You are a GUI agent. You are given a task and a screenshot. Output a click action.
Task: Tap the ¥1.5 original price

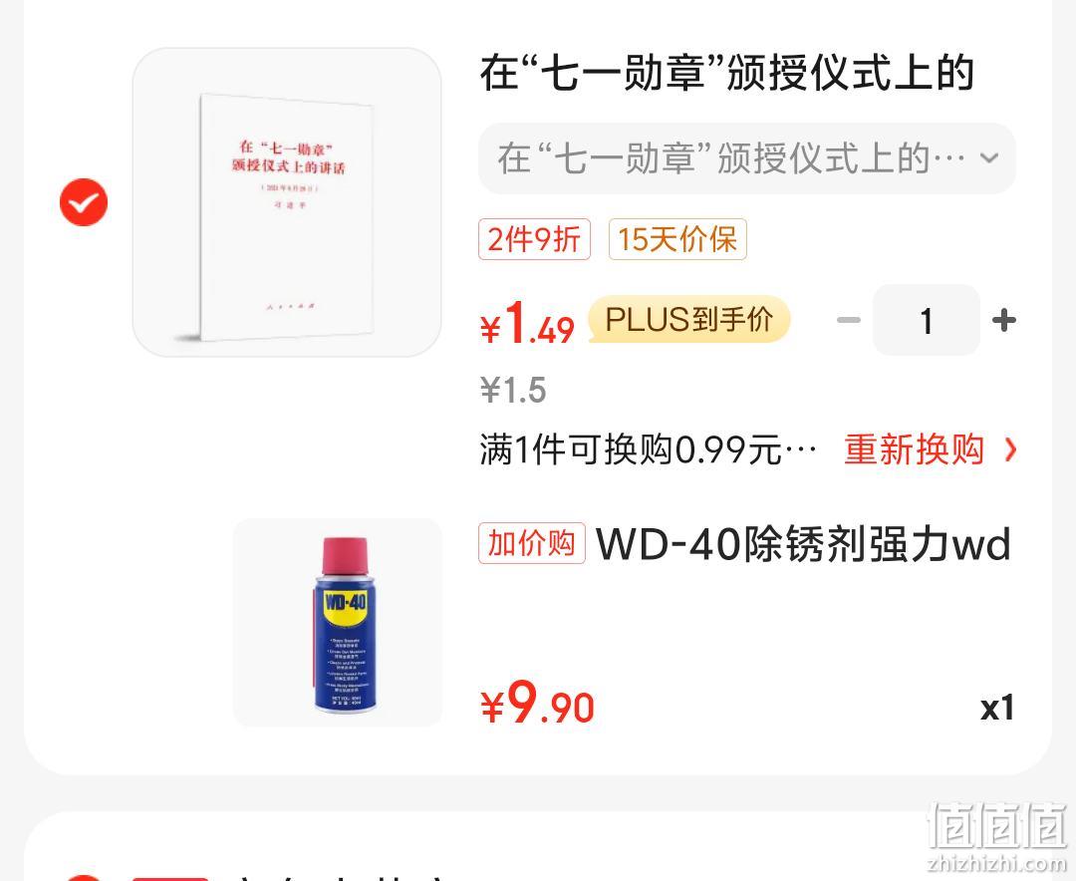[513, 390]
